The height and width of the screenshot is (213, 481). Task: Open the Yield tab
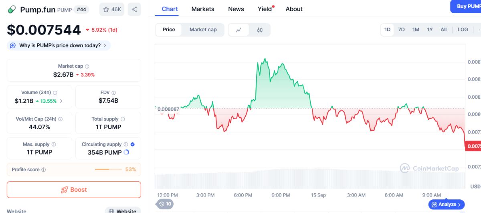coord(265,9)
